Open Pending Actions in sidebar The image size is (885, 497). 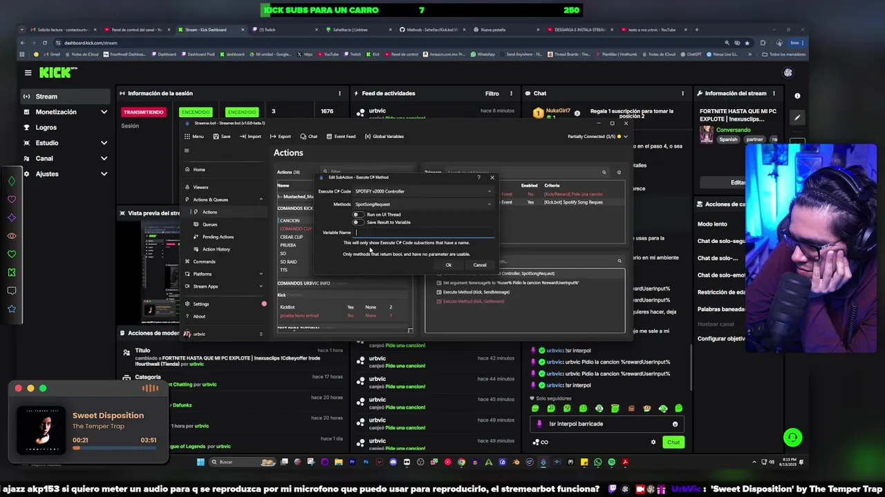pos(218,237)
